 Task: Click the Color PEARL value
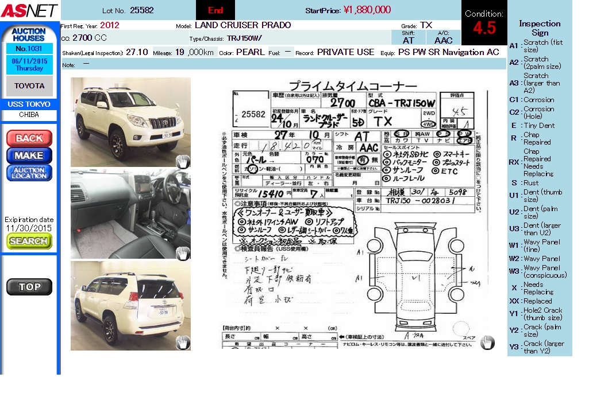[x=251, y=52]
